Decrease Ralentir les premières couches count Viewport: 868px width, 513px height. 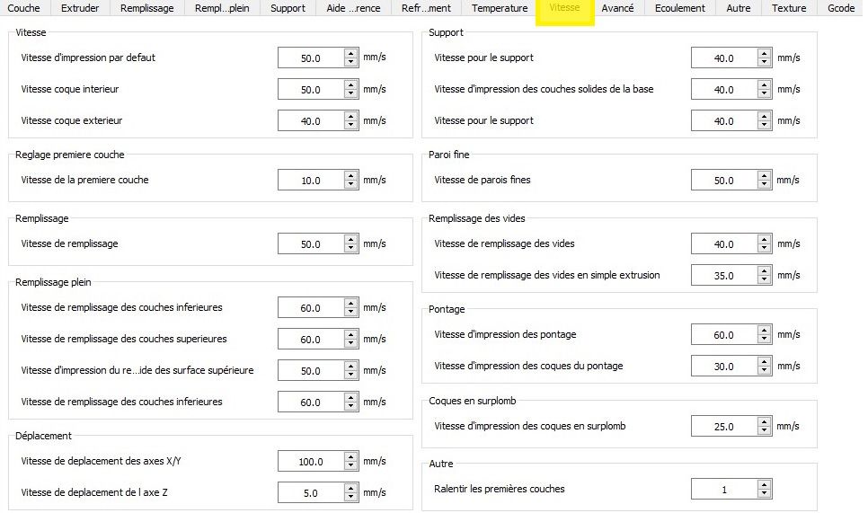coord(764,494)
